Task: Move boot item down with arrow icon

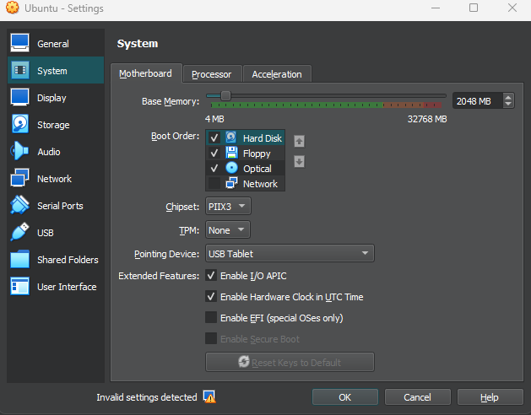Action: [x=299, y=161]
